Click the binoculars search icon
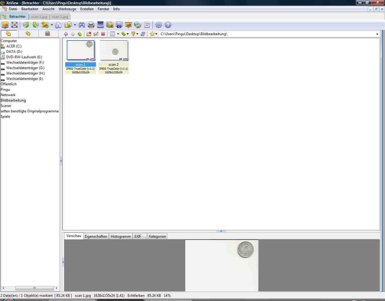 [82, 25]
